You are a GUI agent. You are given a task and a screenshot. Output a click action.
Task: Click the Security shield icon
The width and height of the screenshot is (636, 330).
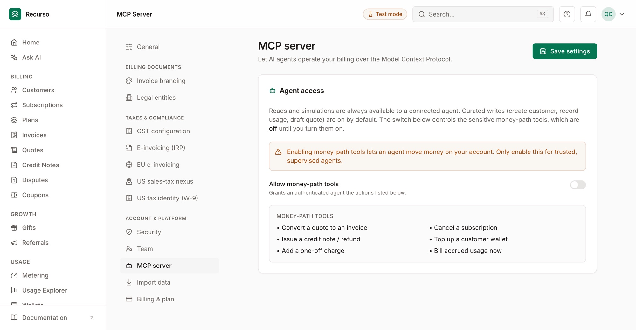(129, 232)
